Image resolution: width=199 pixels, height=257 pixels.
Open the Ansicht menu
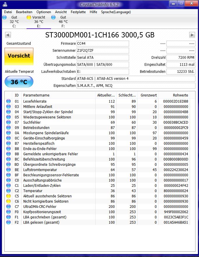tap(61, 12)
